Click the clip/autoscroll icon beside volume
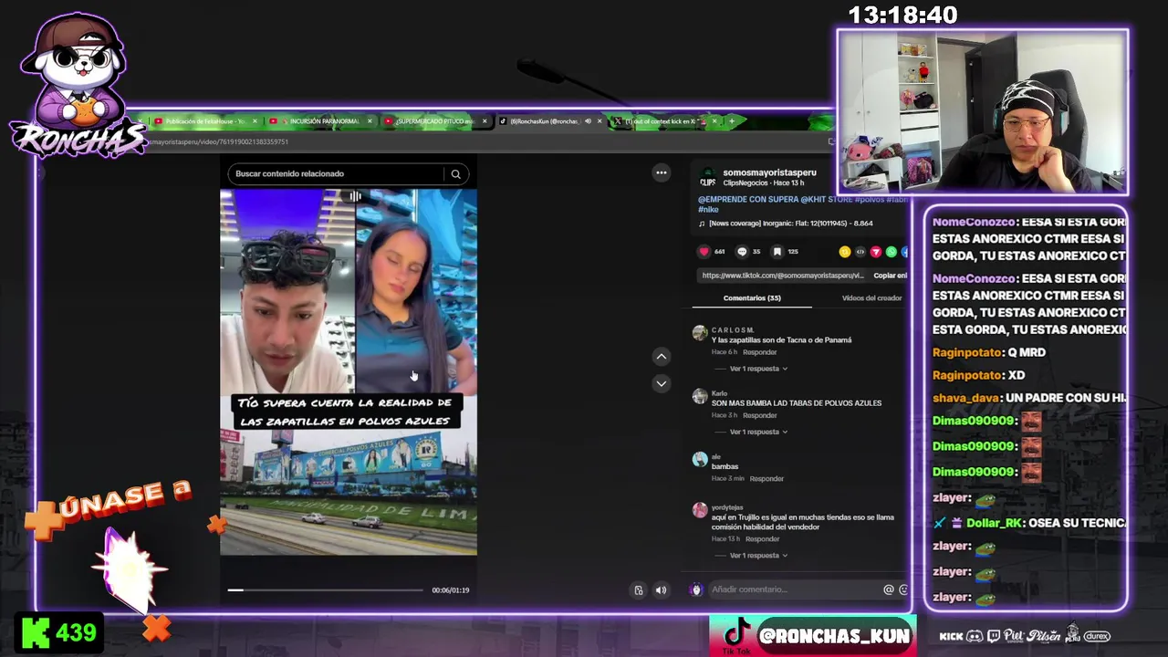Image resolution: width=1168 pixels, height=657 pixels. pos(639,590)
